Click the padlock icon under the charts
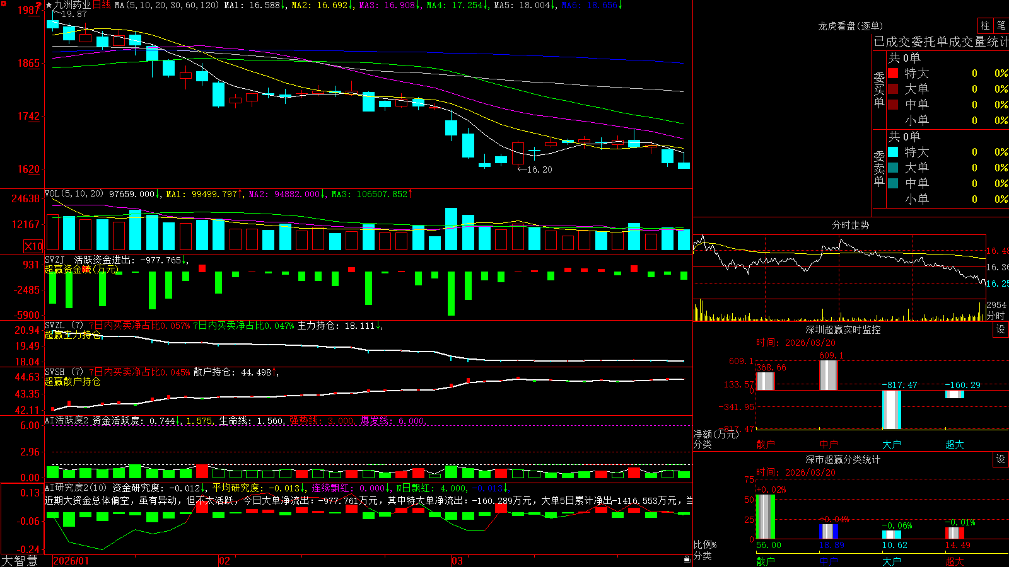Viewport: 1009px width, 567px height. point(687,559)
